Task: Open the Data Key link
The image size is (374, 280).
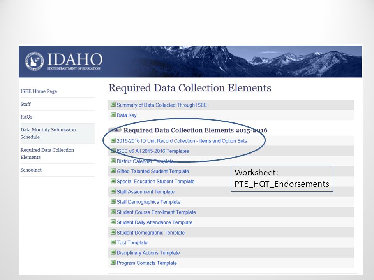Action: click(126, 115)
